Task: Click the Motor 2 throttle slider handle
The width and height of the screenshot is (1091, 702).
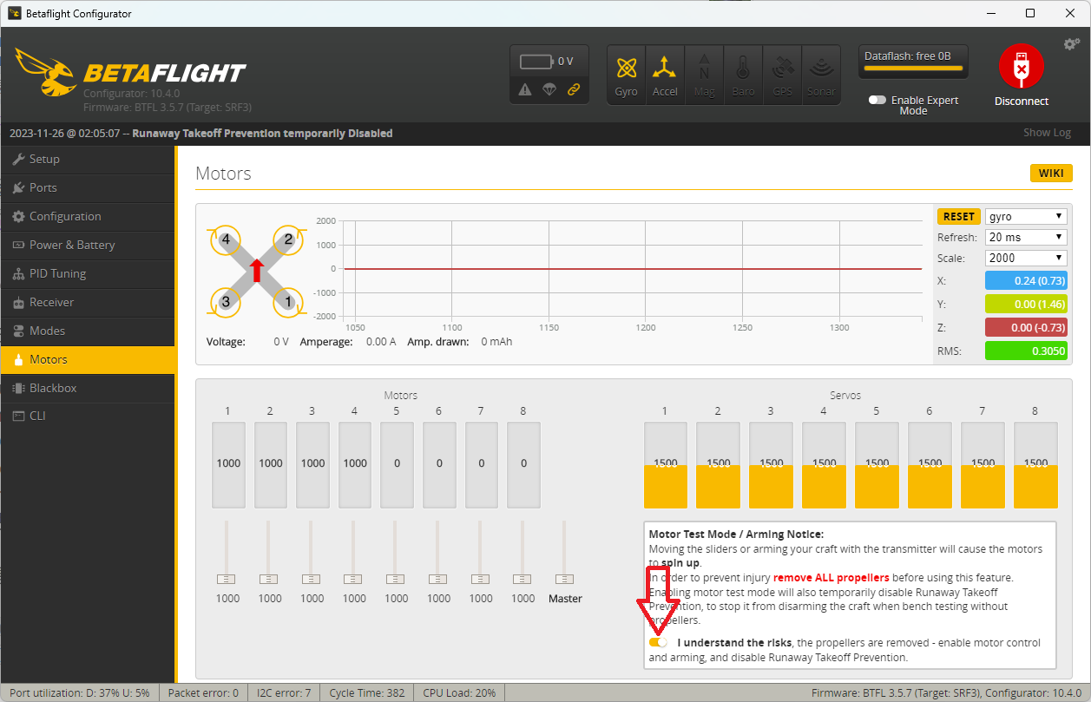Action: coord(268,579)
